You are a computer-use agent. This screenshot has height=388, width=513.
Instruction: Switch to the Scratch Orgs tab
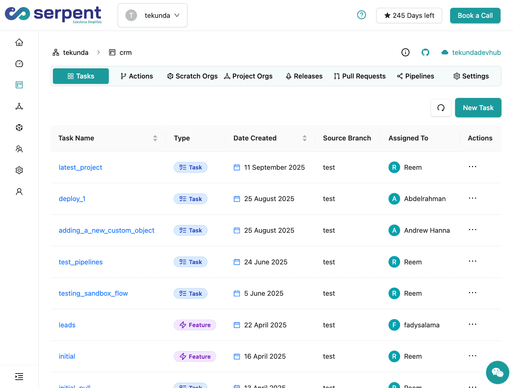click(x=192, y=76)
